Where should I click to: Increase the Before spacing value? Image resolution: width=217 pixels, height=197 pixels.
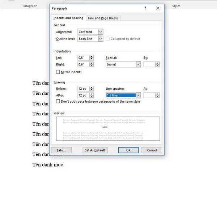[92, 87]
